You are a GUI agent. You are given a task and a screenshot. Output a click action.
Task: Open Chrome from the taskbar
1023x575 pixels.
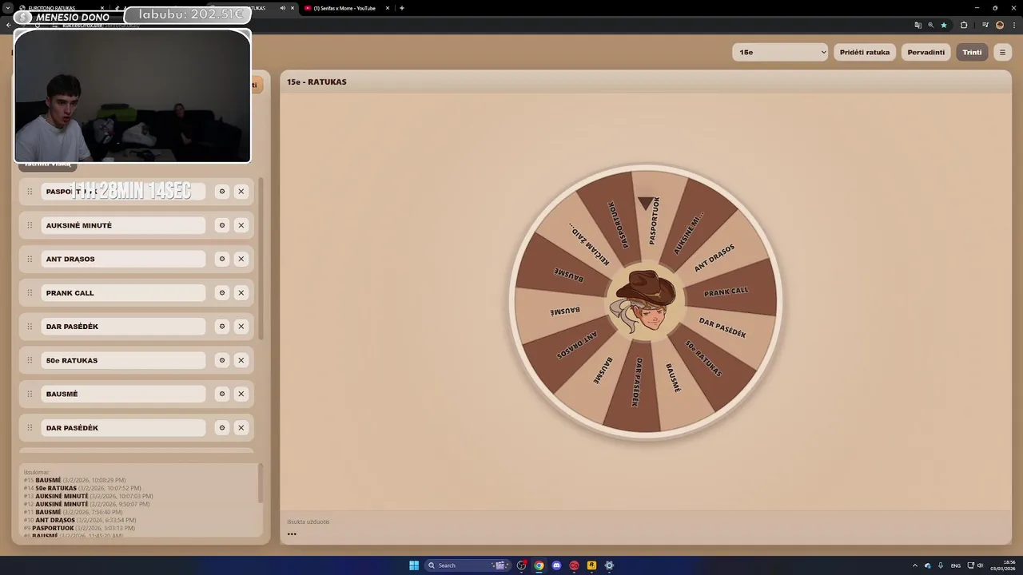point(539,565)
